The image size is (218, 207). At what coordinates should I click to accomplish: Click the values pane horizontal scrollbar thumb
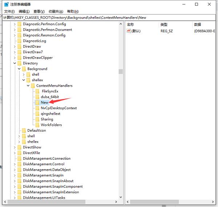pos(154,202)
